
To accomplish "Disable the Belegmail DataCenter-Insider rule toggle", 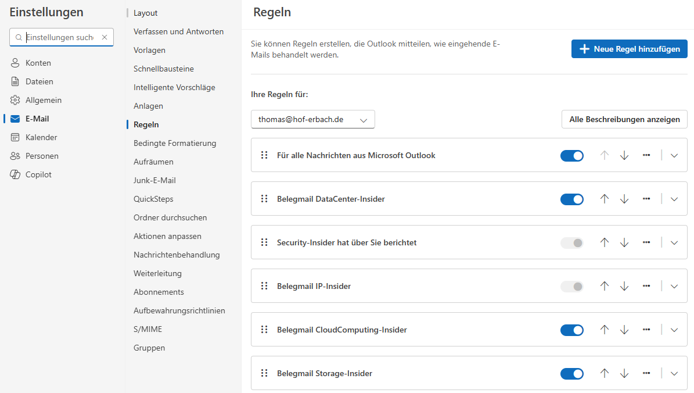I will point(571,199).
